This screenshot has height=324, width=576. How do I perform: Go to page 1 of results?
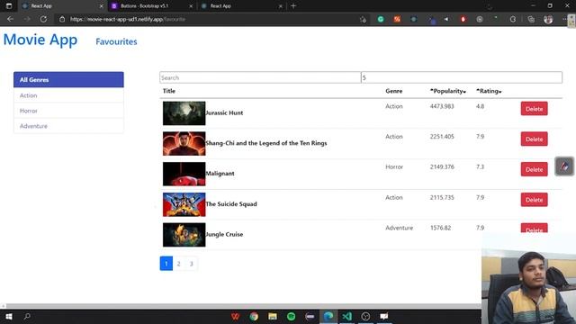[166, 264]
